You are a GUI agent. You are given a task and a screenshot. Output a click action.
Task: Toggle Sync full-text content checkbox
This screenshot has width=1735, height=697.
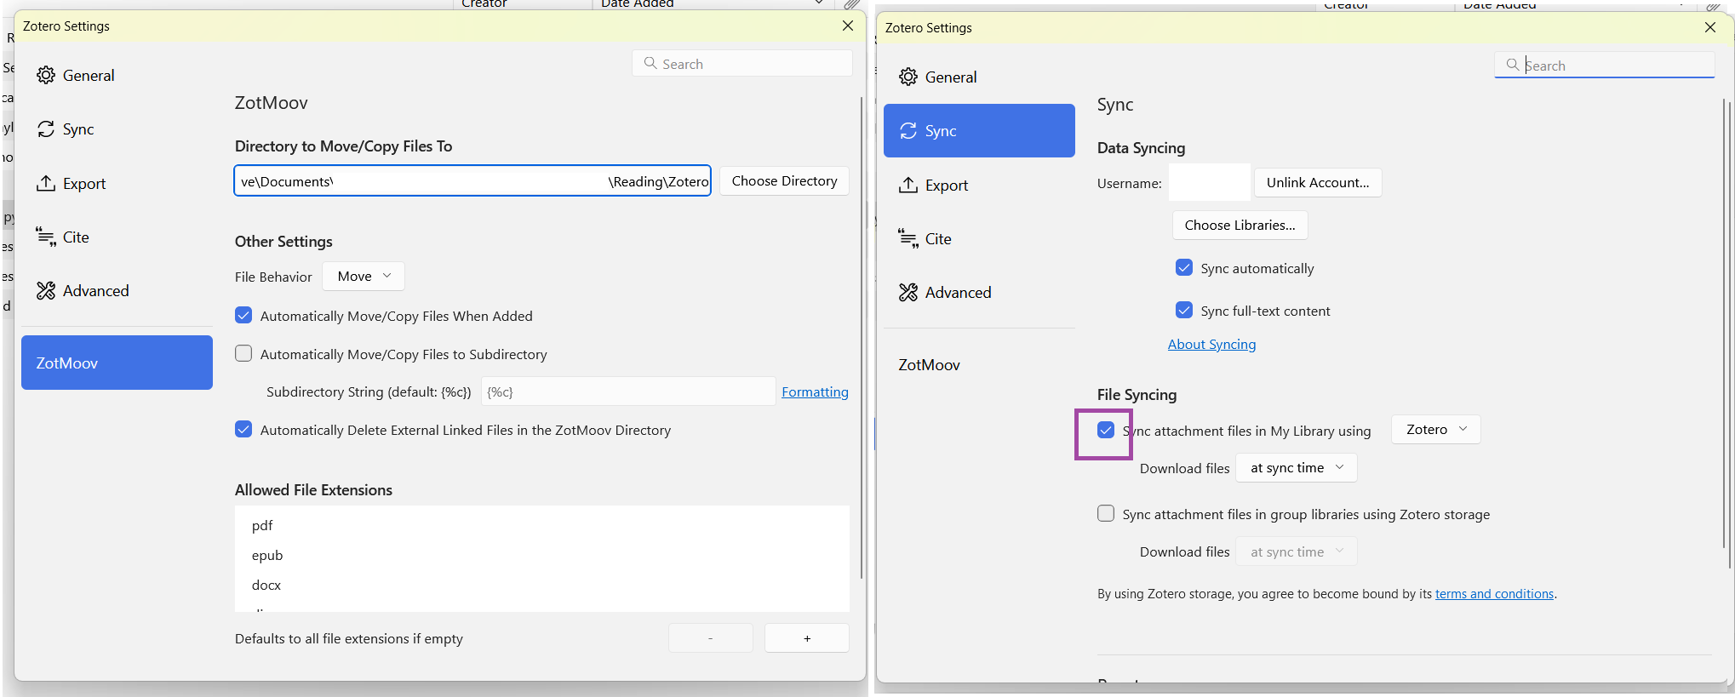point(1184,311)
